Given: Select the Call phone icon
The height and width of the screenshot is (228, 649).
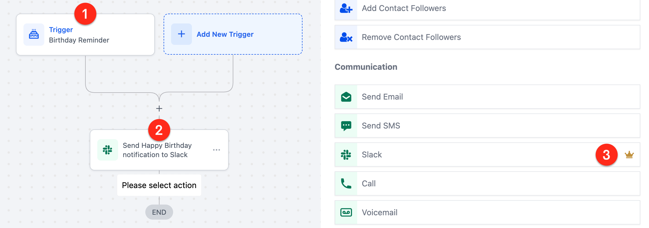Looking at the screenshot, I should tap(346, 183).
